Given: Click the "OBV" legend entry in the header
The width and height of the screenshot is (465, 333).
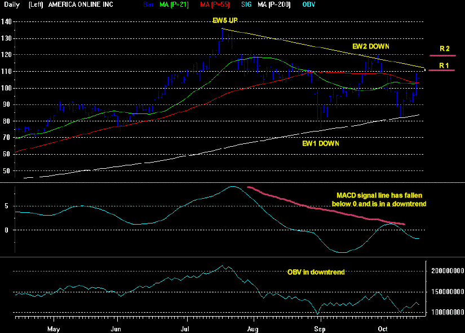Looking at the screenshot, I should pyautogui.click(x=309, y=5).
